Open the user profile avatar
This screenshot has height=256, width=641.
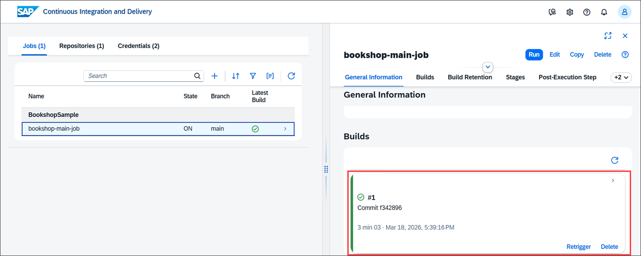625,12
